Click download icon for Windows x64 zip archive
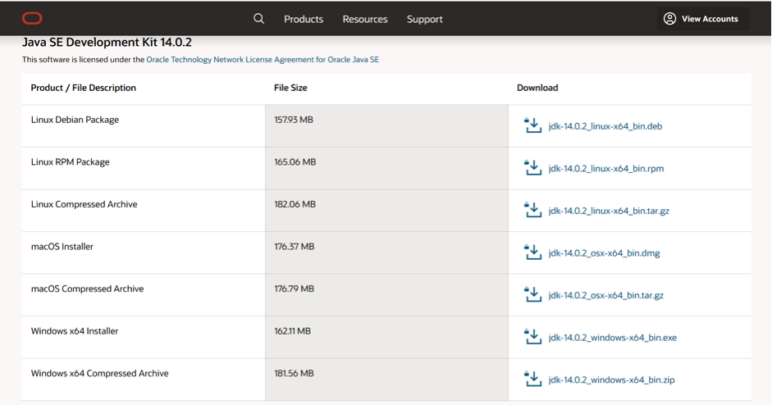Viewport: 772px width, 405px height. coord(532,380)
